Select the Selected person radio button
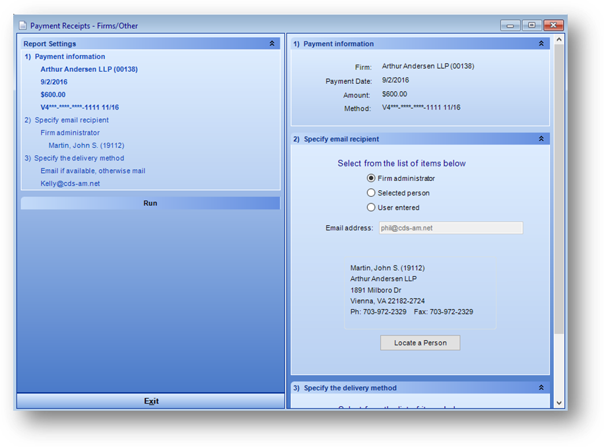Viewport: 604px width, 447px height. (371, 193)
